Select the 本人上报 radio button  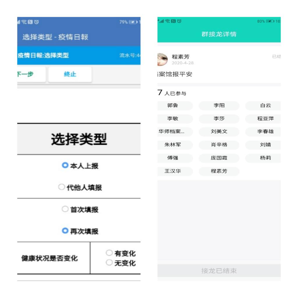pos(65,166)
